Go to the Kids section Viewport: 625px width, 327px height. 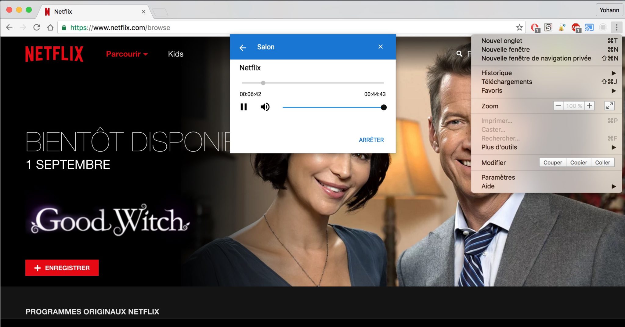(176, 54)
